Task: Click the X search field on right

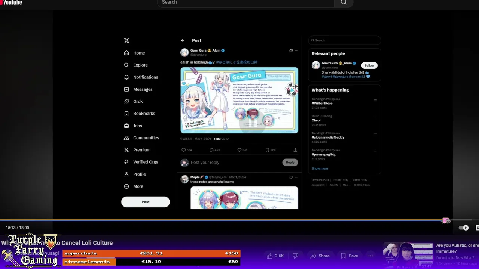Action: (x=344, y=40)
